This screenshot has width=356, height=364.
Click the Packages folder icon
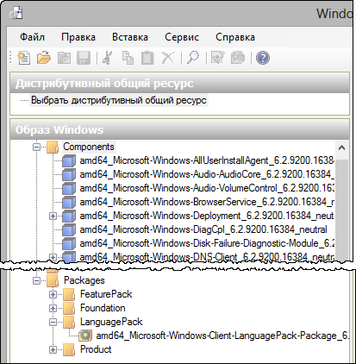pyautogui.click(x=53, y=280)
